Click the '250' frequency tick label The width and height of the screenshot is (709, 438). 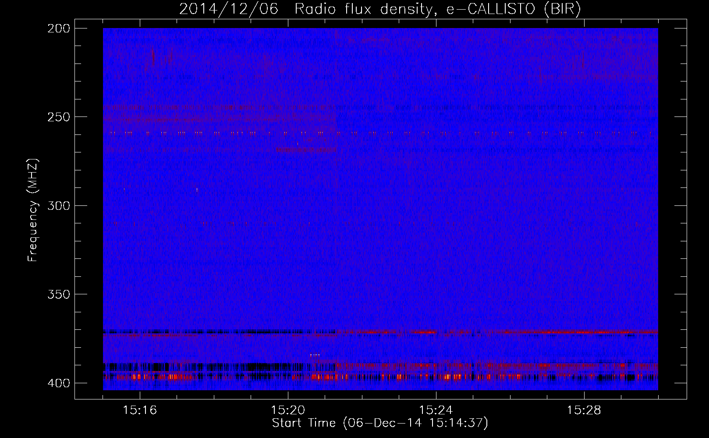(x=58, y=117)
